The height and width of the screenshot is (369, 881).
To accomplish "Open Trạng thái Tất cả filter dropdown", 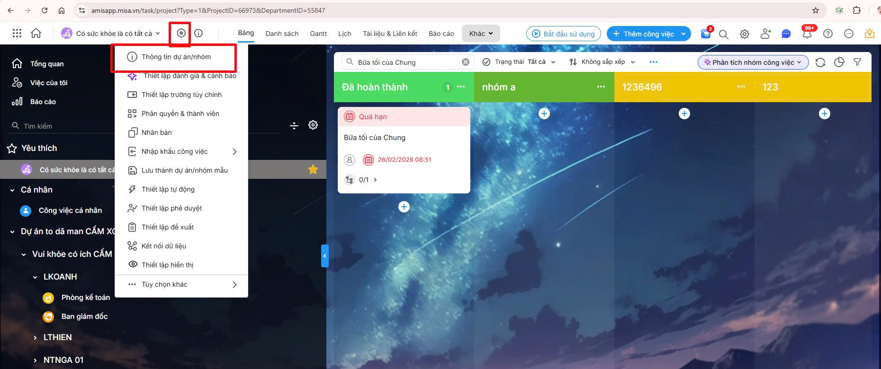I will tap(519, 62).
